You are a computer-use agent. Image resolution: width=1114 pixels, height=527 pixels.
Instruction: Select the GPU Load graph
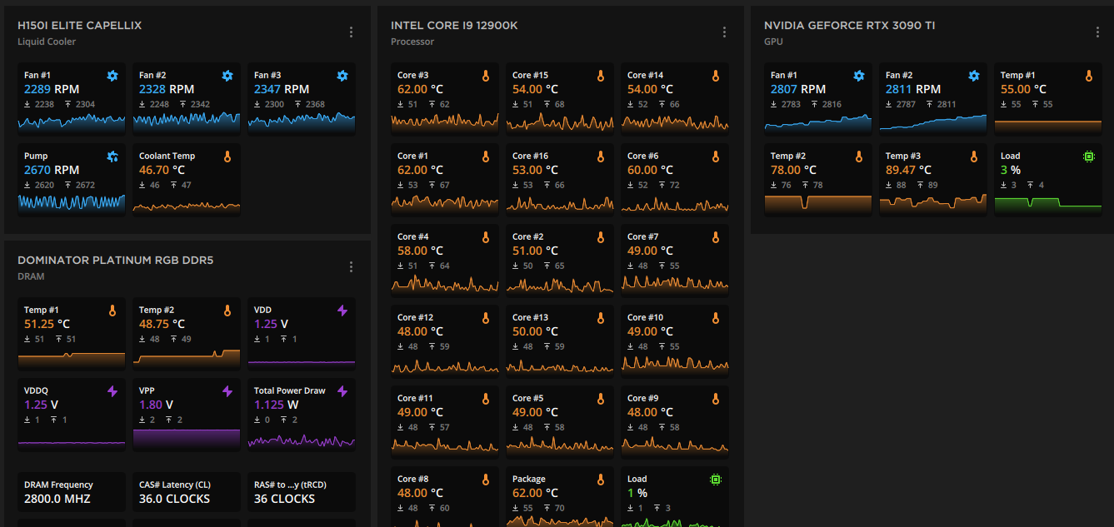1047,203
